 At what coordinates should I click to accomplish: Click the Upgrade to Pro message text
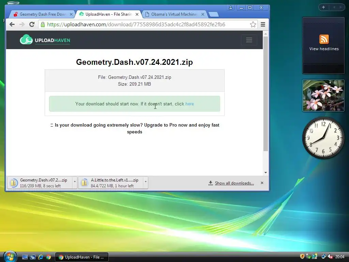[135, 128]
